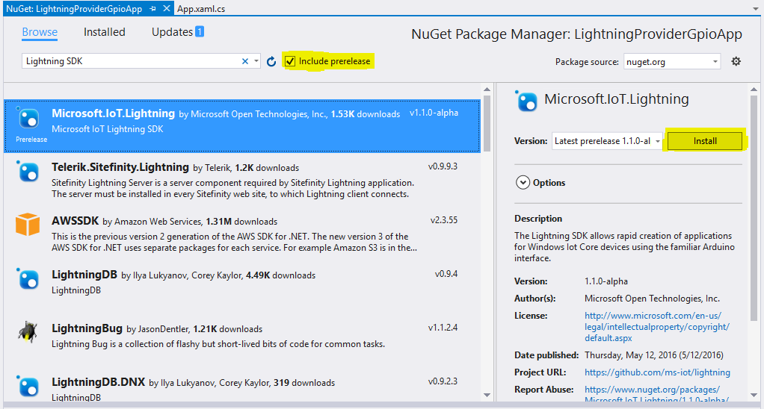Switch to the Installed tab
The height and width of the screenshot is (409, 764).
(104, 32)
